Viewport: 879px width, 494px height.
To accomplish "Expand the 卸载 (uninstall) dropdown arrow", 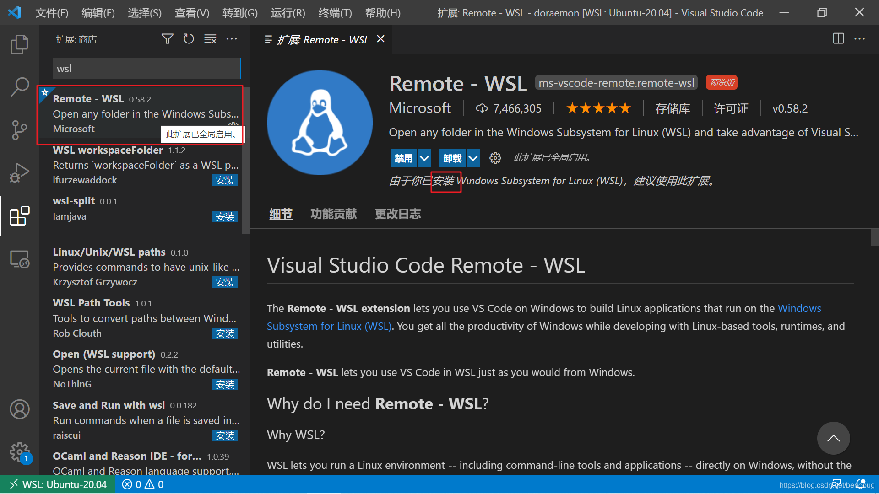I will 473,158.
